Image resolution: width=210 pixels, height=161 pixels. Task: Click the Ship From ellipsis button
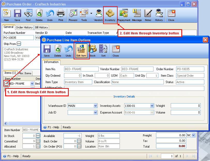[19, 44]
